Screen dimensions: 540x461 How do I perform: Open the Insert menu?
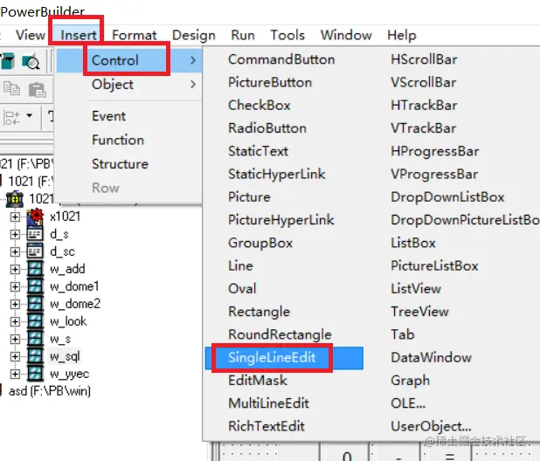79,35
